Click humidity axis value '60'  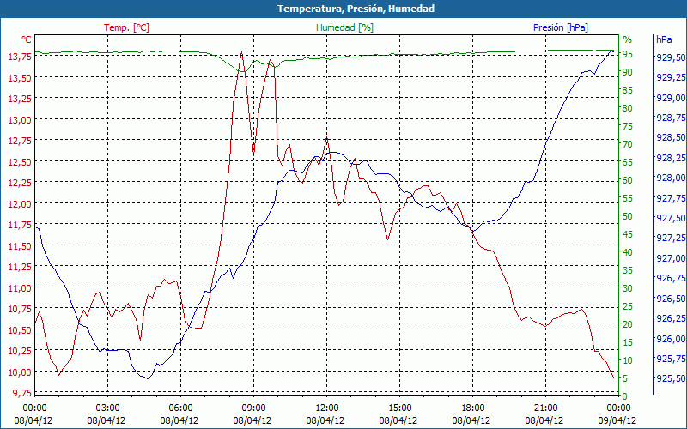point(628,180)
